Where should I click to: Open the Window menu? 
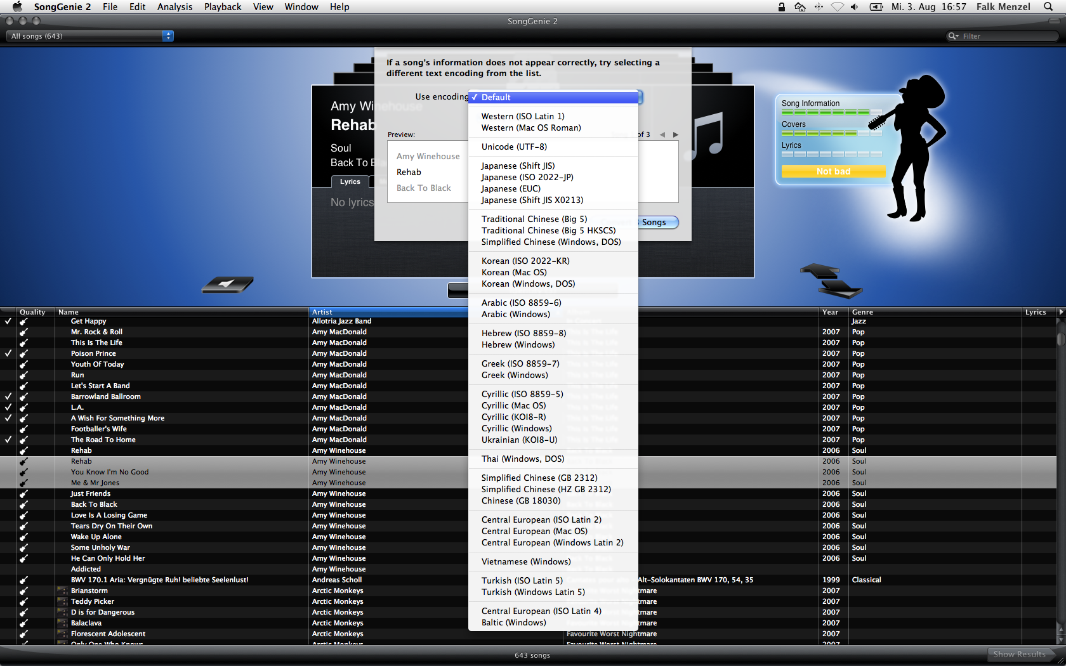point(301,7)
